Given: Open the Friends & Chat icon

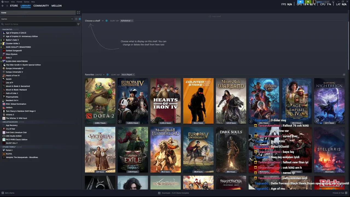Looking at the screenshot, I should point(346,193).
